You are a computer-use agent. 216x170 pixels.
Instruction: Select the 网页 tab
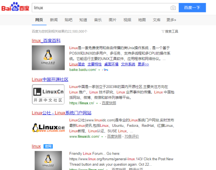point(39,20)
